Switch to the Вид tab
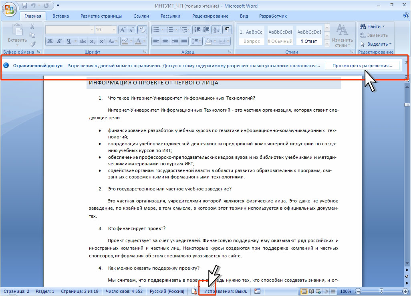Viewport: 411px width, 296px height. point(244,16)
